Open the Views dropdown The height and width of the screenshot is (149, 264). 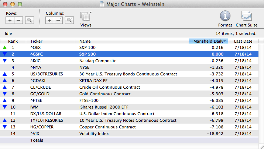pos(86,18)
